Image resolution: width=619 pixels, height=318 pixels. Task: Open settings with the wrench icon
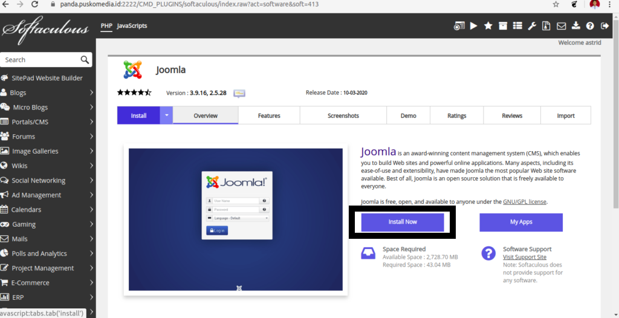click(532, 26)
